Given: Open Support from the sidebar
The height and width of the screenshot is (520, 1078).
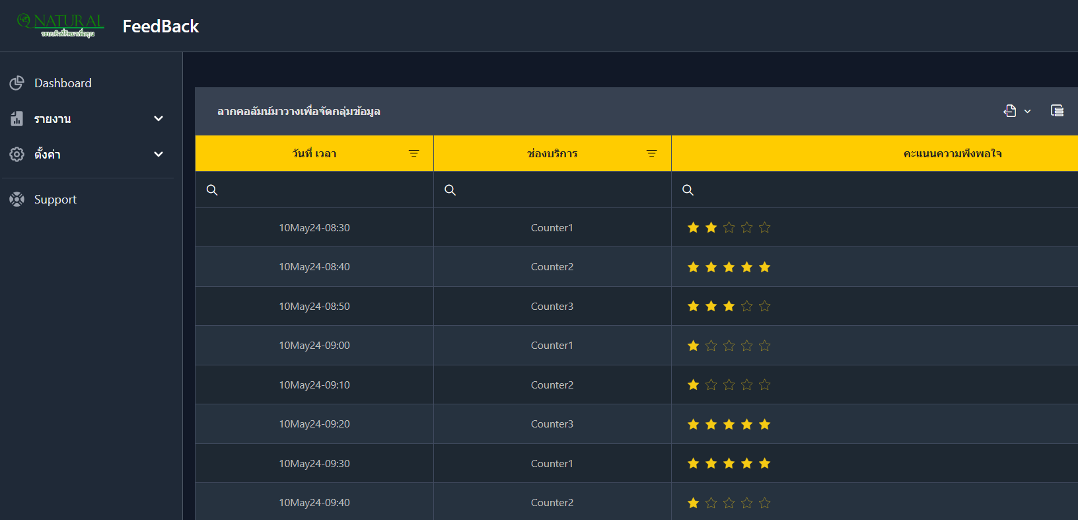Looking at the screenshot, I should point(55,200).
